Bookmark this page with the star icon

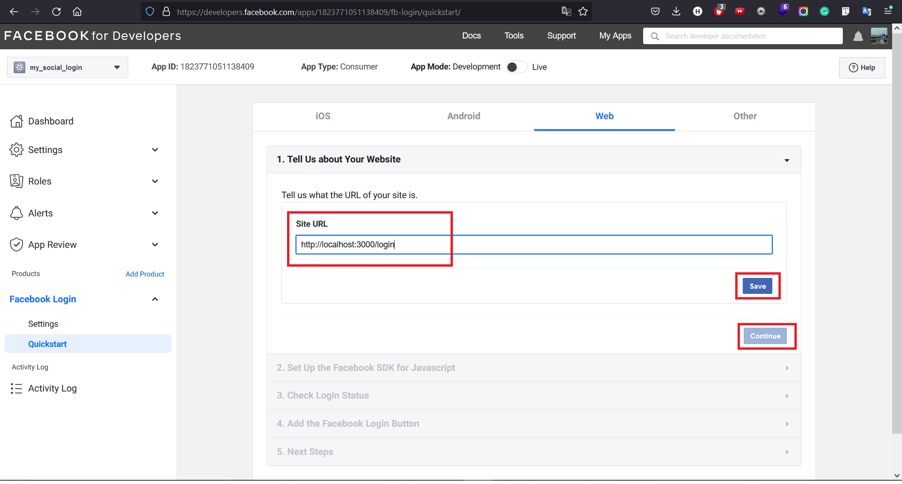pyautogui.click(x=583, y=12)
